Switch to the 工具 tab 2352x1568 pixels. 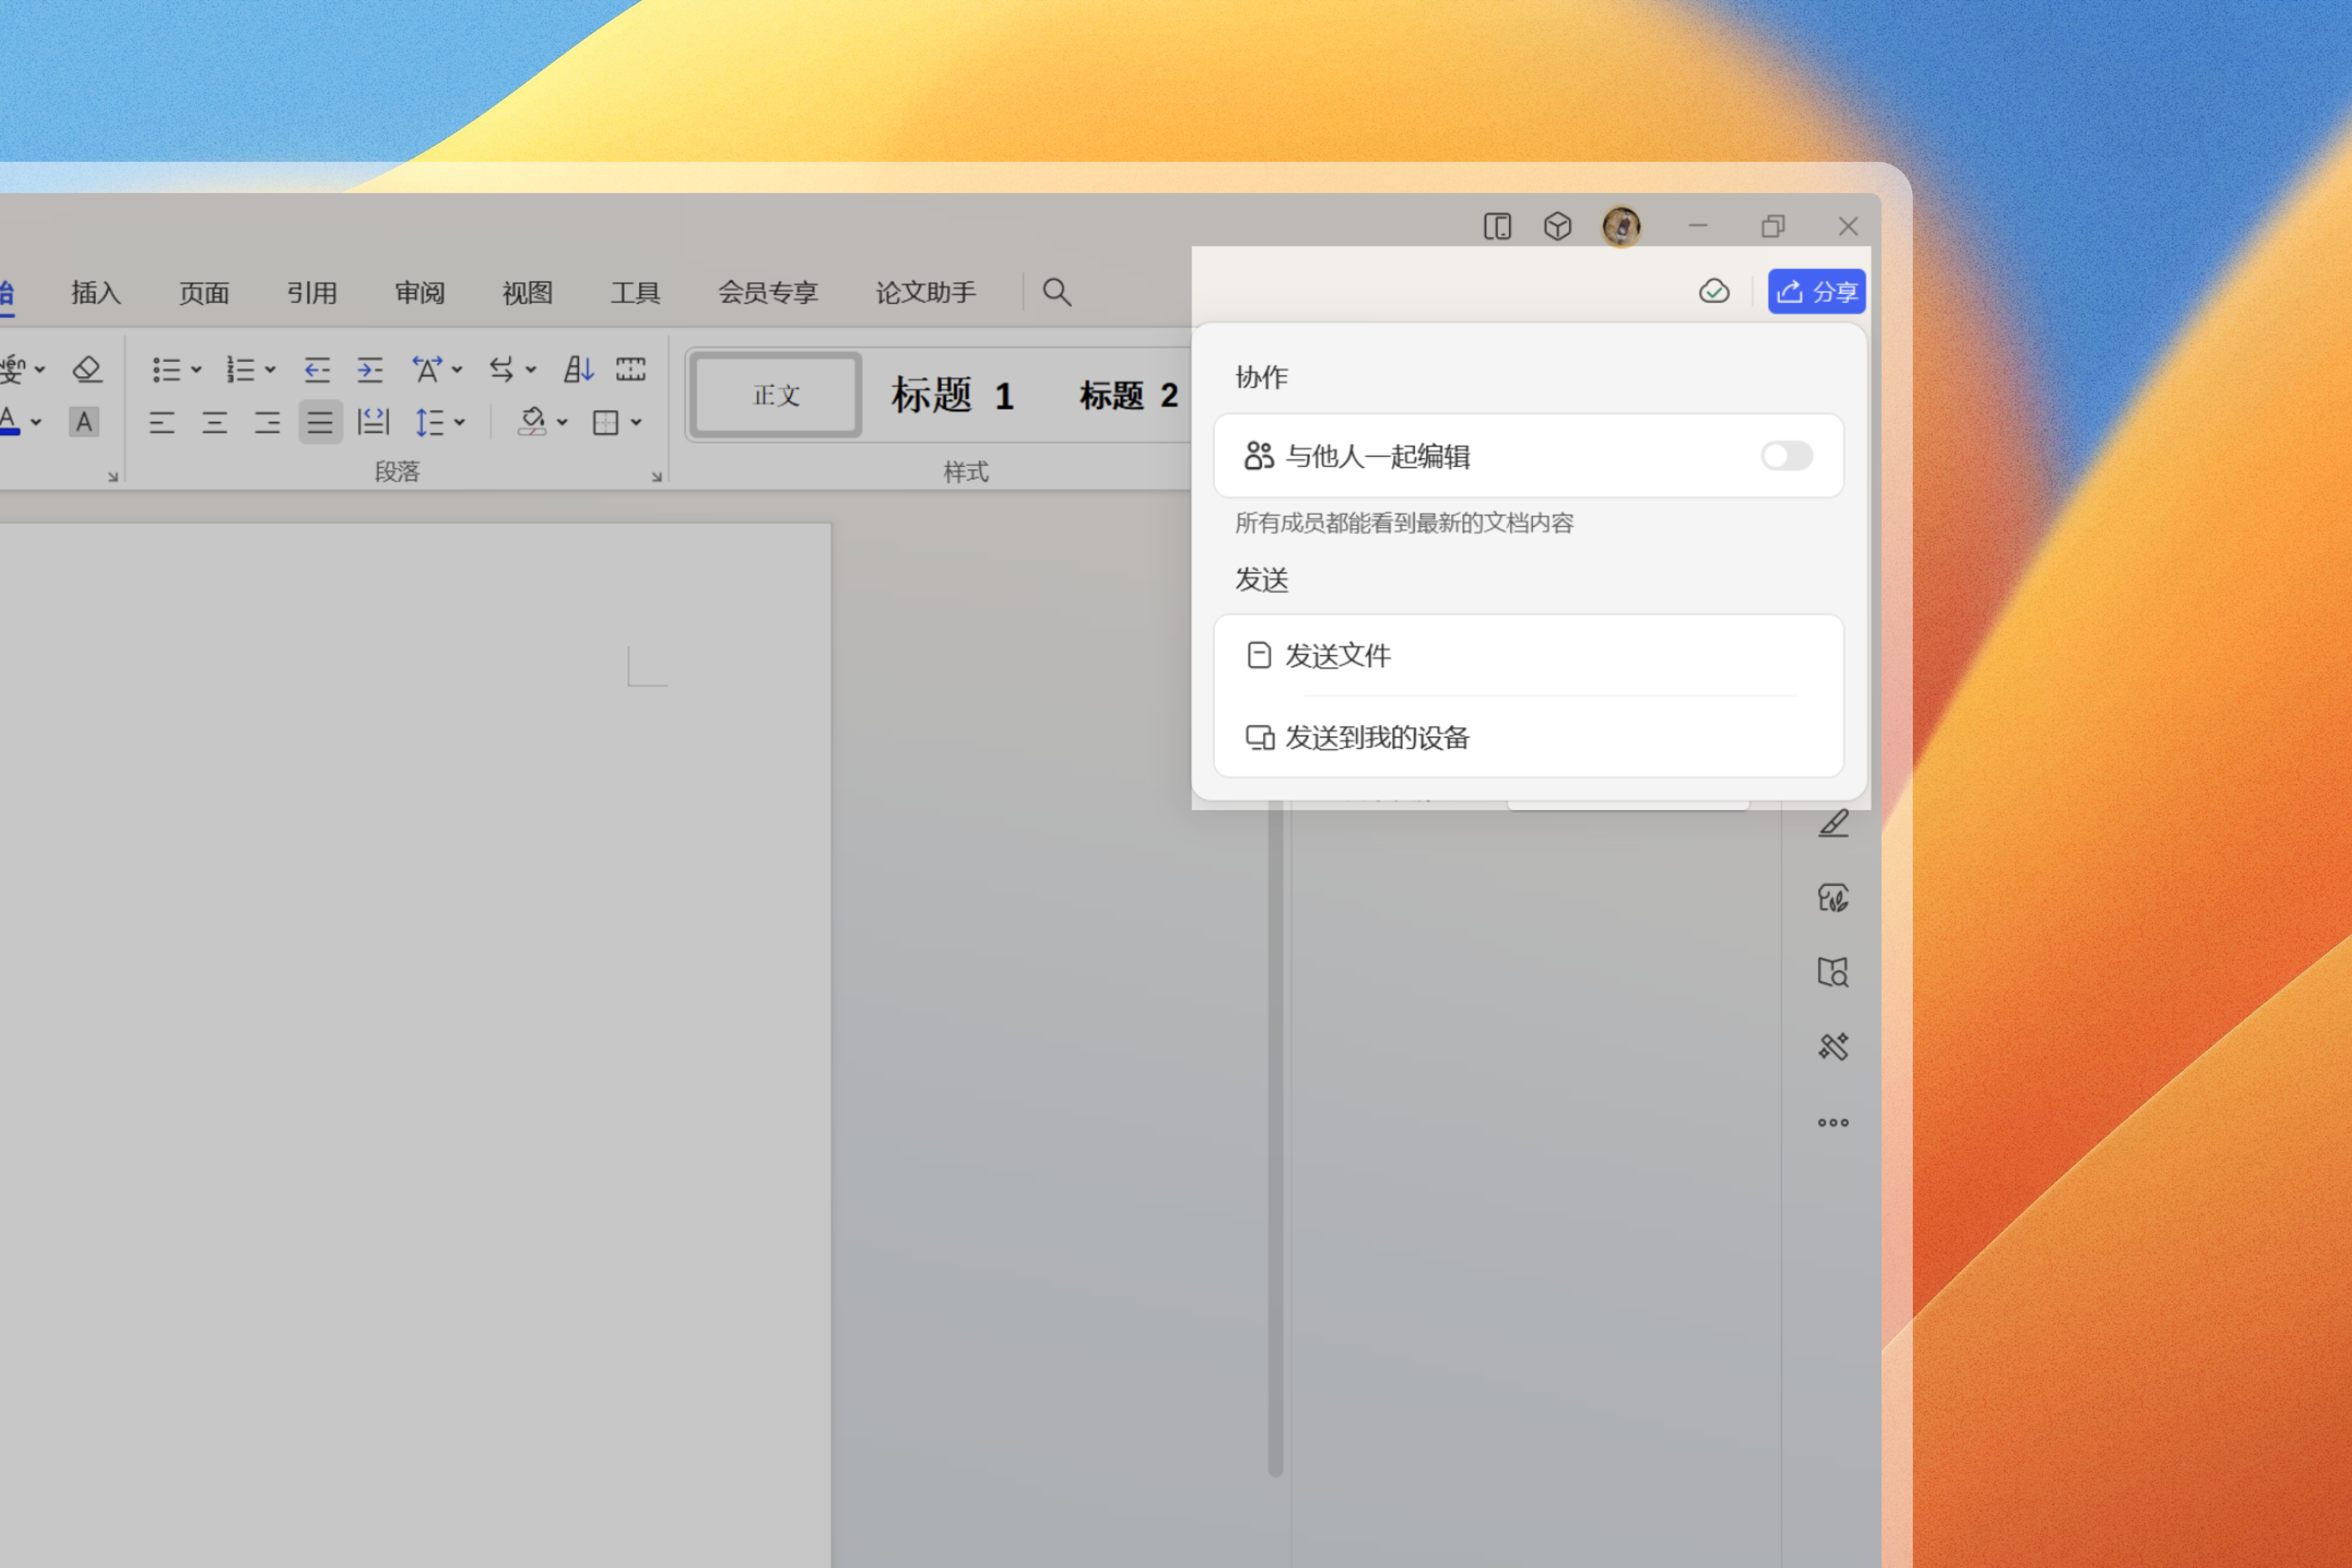click(635, 292)
